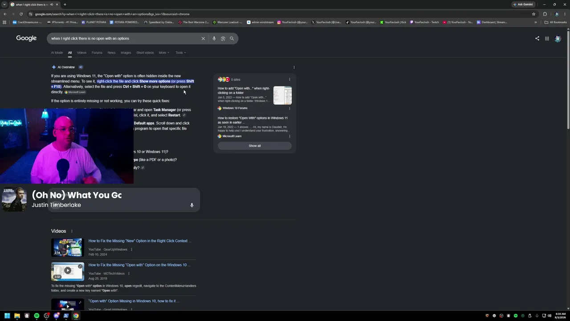Viewport: 570px width, 321px height.
Task: Submit search with the magnifier icon
Action: pos(232,39)
